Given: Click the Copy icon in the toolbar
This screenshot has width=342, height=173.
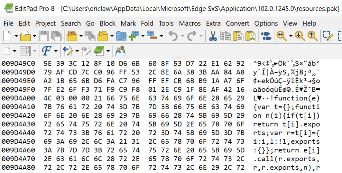Looking at the screenshot, I should 226,36.
